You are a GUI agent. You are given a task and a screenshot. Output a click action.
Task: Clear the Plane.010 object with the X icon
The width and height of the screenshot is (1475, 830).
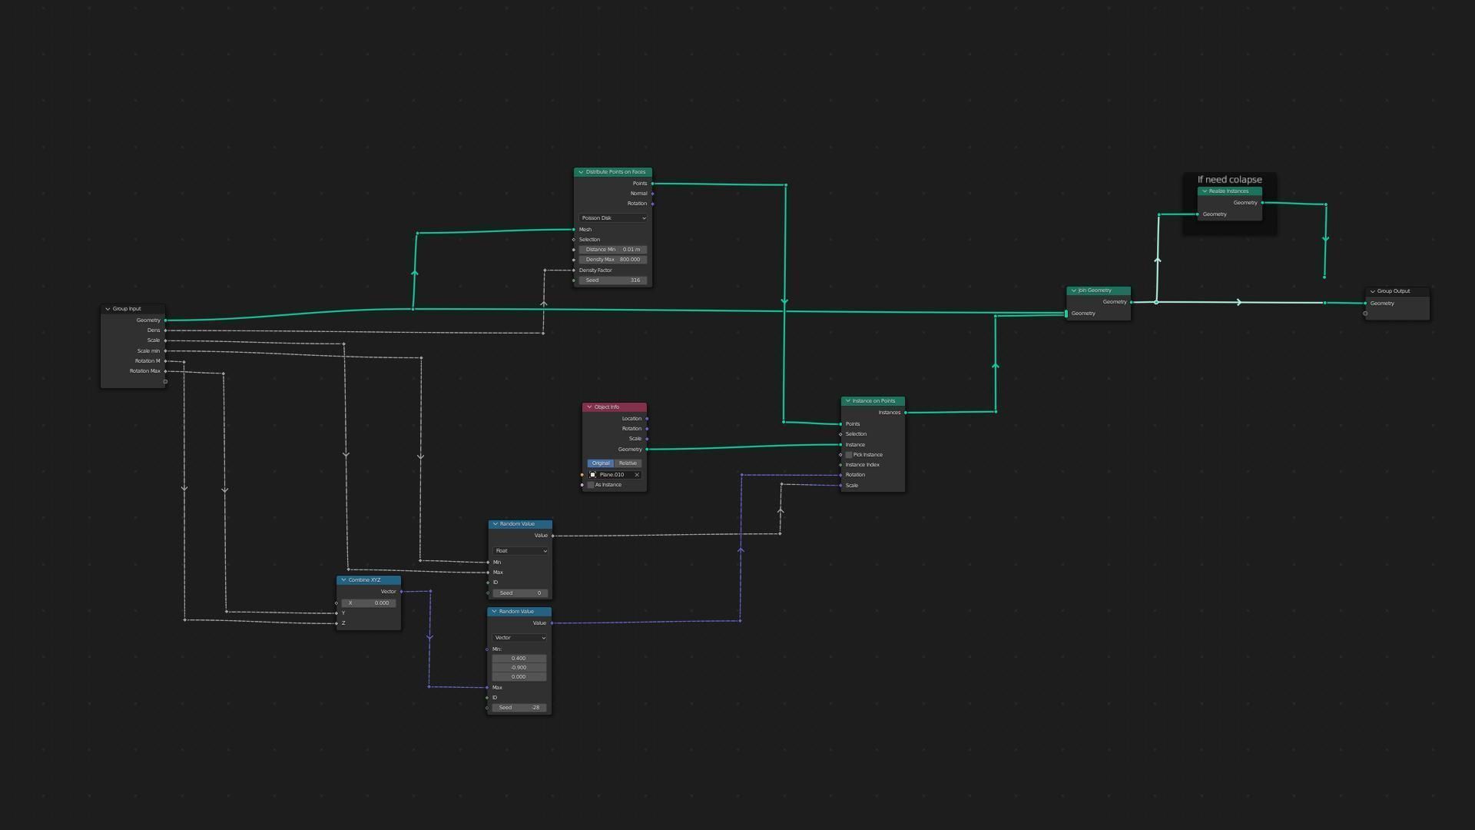637,475
